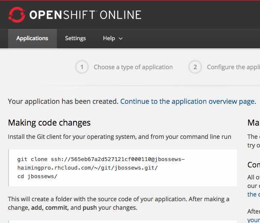Click the 'OPENSHIFT ONLINE' title text
The image size is (260, 223).
coord(86,15)
